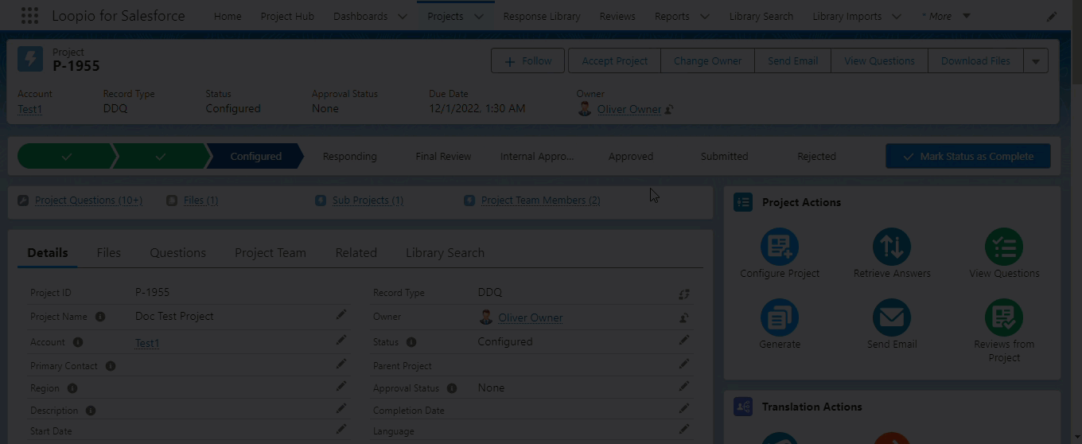Screen dimensions: 1082x444
Task: Open the App Launcher grid icon
Action: click(29, 16)
